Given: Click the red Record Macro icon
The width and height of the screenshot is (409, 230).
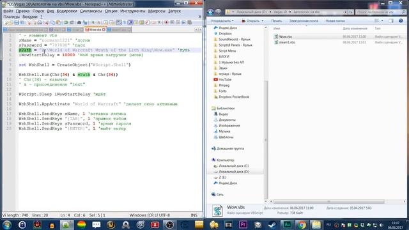Looking at the screenshot, I should tap(166, 23).
